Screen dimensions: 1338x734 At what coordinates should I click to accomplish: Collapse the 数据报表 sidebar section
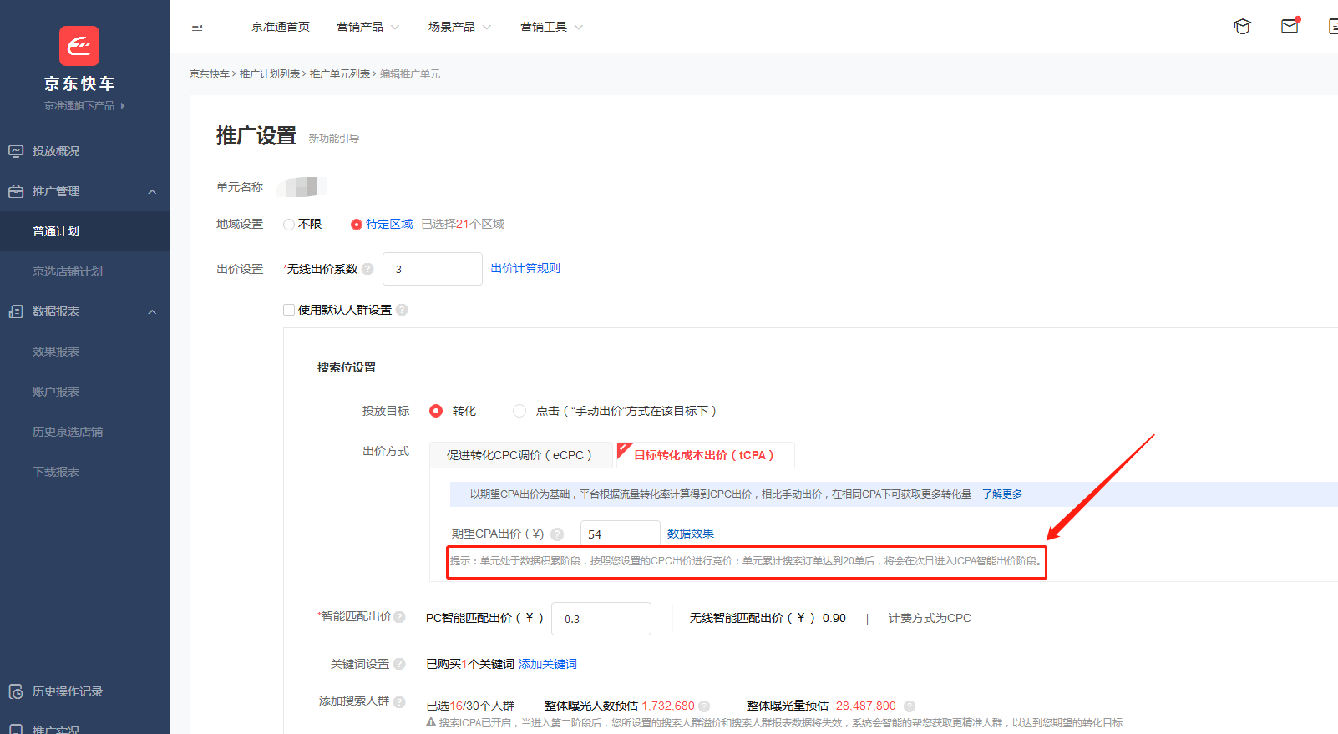[x=152, y=312]
